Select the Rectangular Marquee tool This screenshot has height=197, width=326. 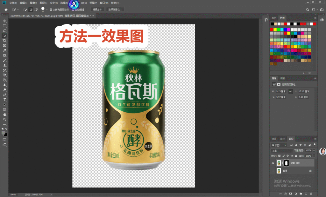click(4, 26)
